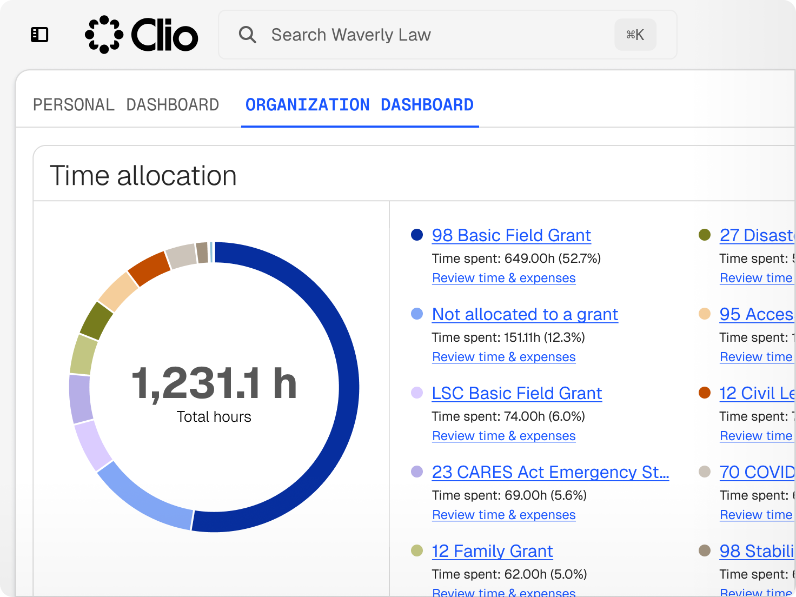This screenshot has width=796, height=597.
Task: Click 'Time spent: 151.11h (12.3%)' text
Action: [x=508, y=337]
